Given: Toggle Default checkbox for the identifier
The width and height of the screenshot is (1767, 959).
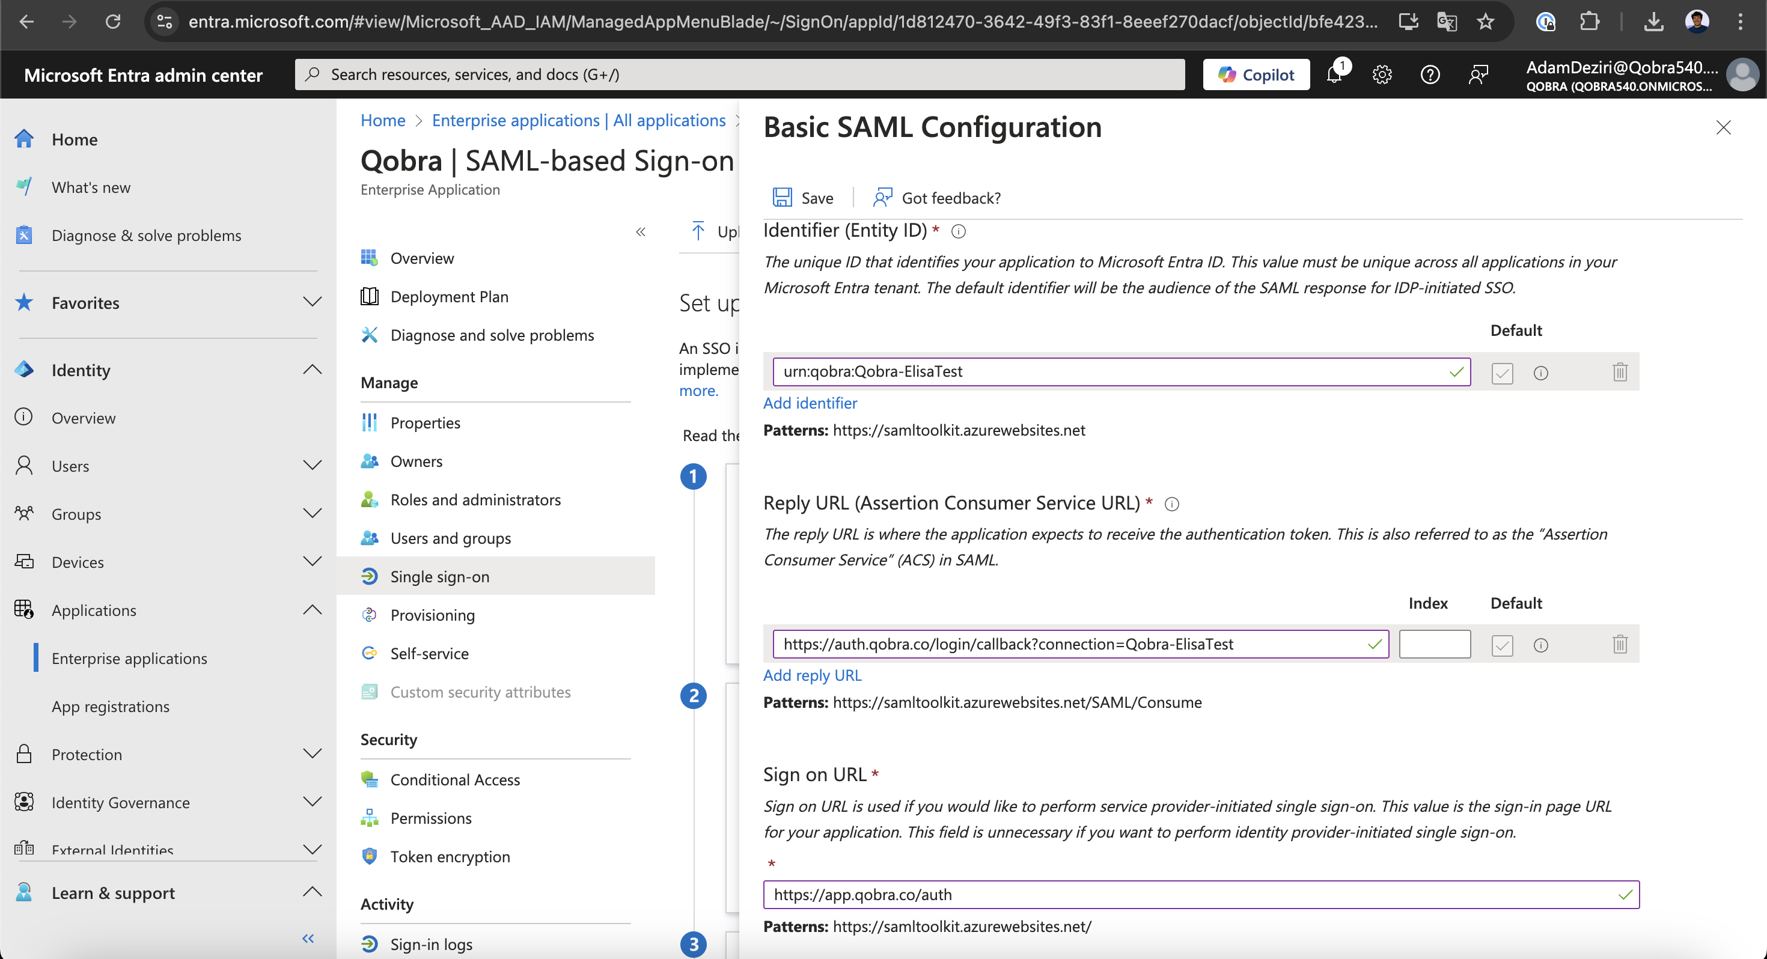Looking at the screenshot, I should point(1501,373).
